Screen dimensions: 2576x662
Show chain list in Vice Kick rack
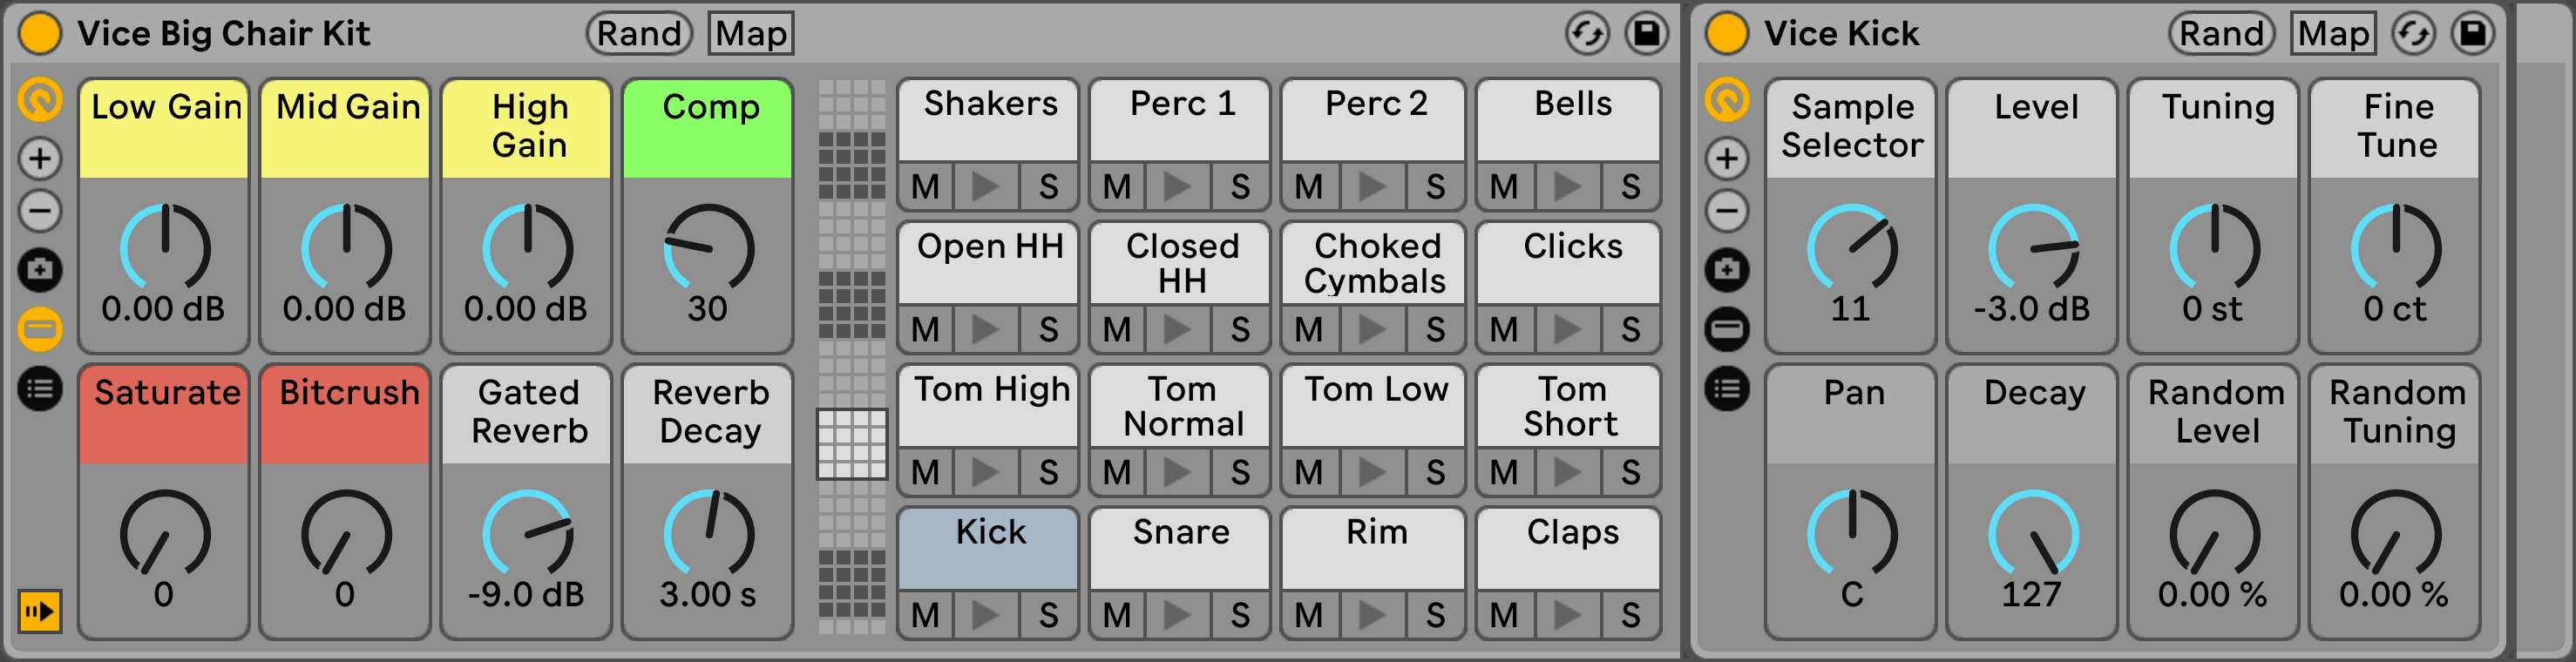click(x=1727, y=389)
